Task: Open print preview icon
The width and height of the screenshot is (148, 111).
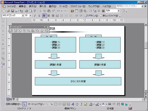Action: click(x=31, y=11)
